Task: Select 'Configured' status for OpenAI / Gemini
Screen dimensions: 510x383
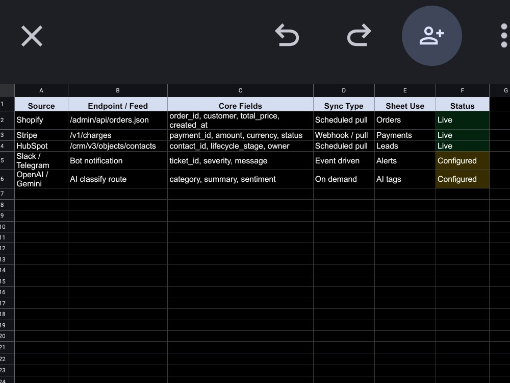Action: [463, 179]
